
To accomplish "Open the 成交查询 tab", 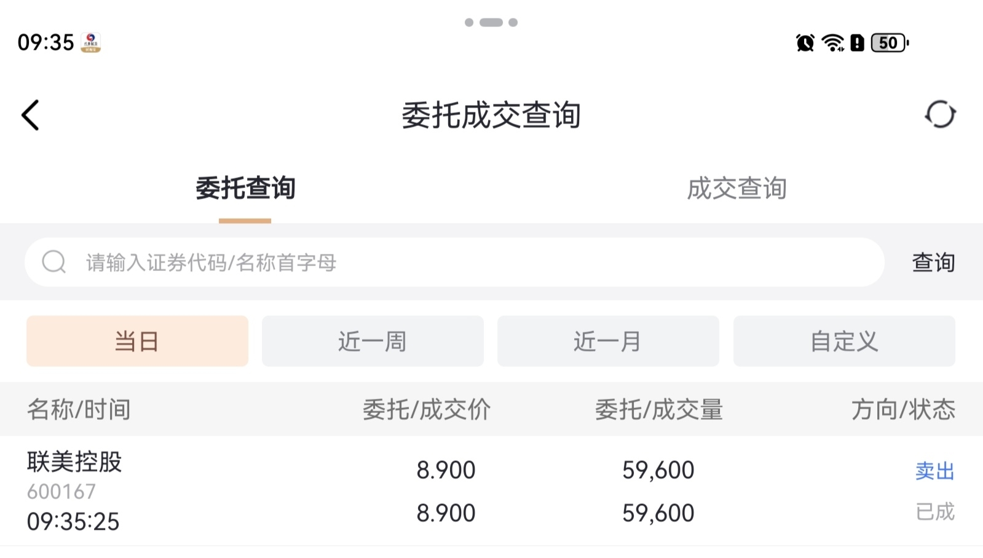I will point(736,189).
